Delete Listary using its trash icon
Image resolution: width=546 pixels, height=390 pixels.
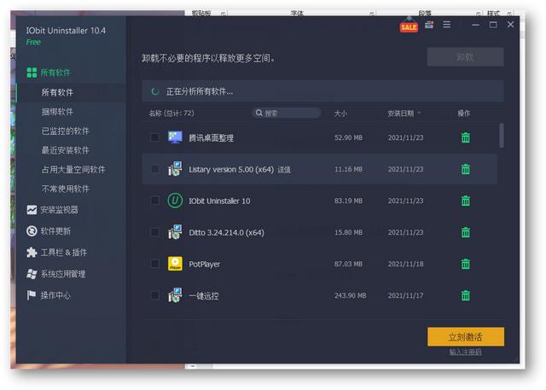click(x=466, y=169)
